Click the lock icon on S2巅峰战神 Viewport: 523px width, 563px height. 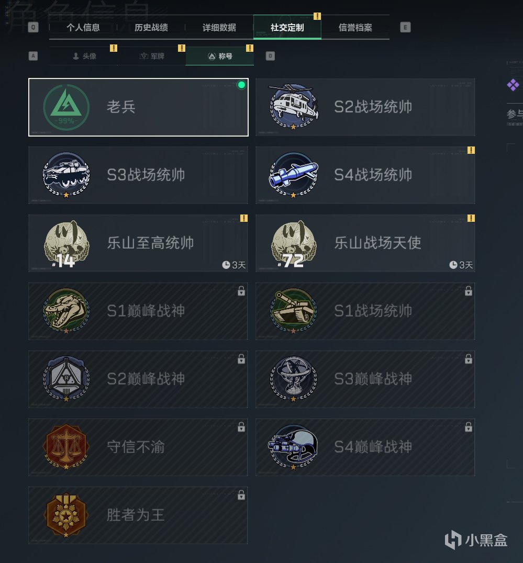click(x=241, y=359)
